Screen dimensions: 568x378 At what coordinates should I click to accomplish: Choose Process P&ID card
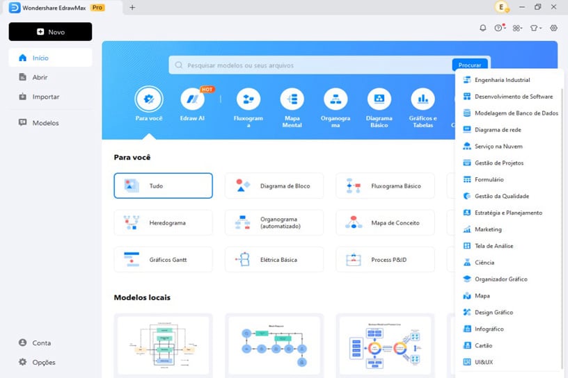(385, 259)
